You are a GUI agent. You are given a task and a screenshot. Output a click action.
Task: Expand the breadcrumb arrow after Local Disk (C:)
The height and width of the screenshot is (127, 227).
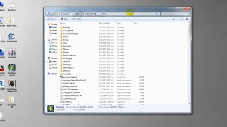pyautogui.click(x=85, y=14)
